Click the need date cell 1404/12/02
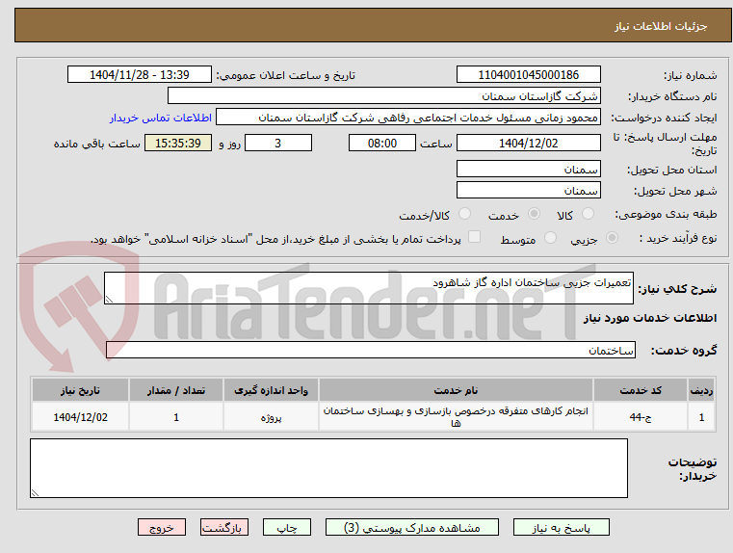Viewport: 733px width, 553px height. (x=80, y=417)
